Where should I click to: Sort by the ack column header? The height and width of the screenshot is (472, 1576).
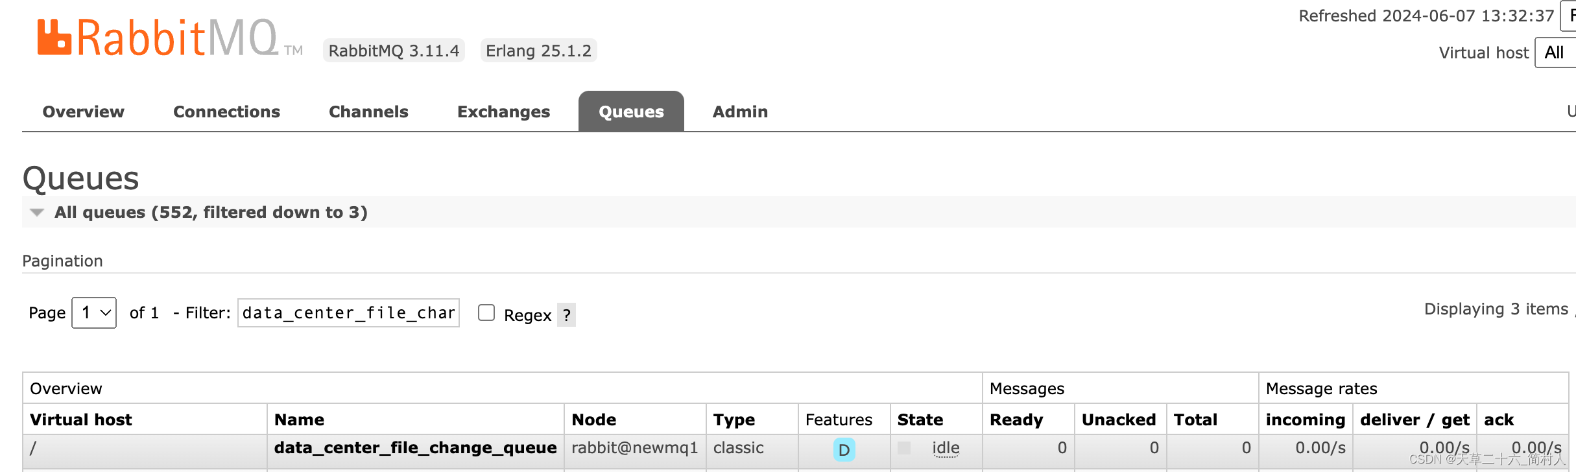[1499, 419]
